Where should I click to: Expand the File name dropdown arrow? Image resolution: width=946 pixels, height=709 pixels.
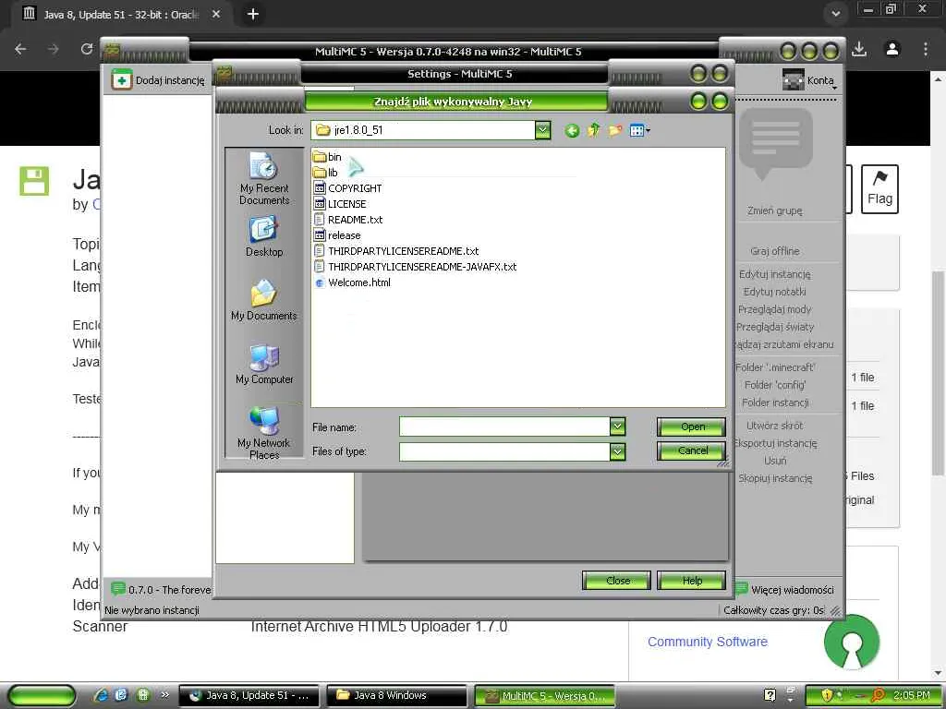[617, 427]
